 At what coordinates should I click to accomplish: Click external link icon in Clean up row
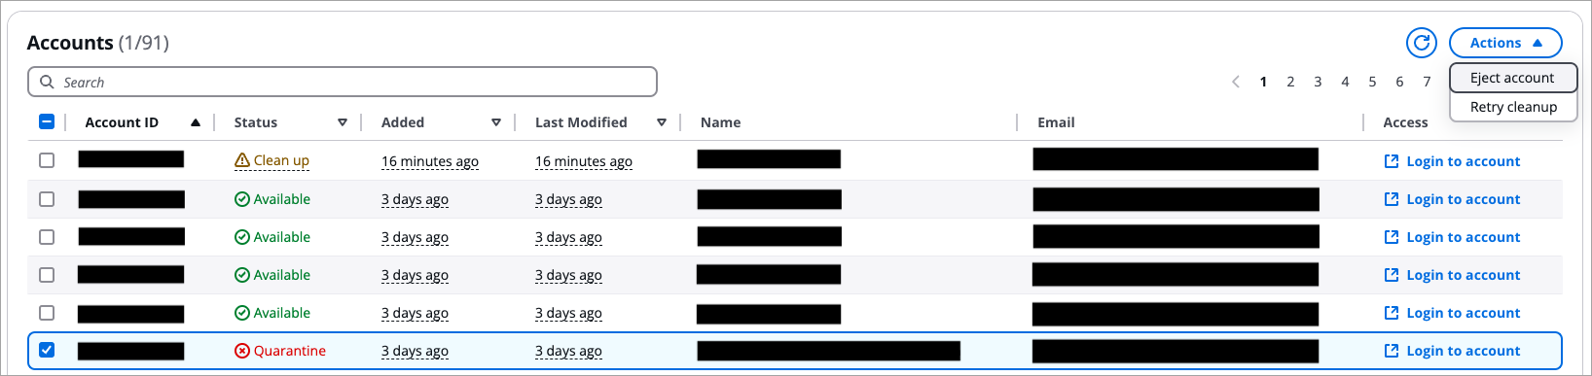pyautogui.click(x=1392, y=161)
